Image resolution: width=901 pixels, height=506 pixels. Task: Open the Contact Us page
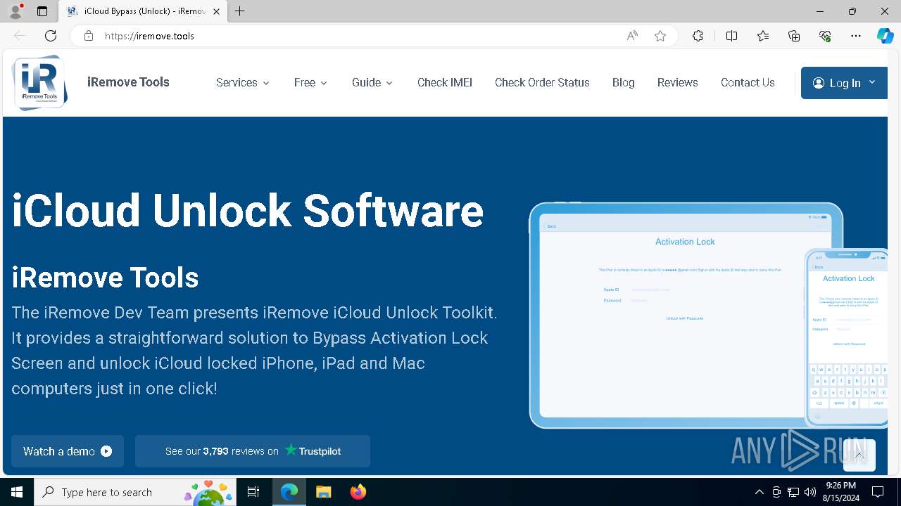tap(748, 82)
